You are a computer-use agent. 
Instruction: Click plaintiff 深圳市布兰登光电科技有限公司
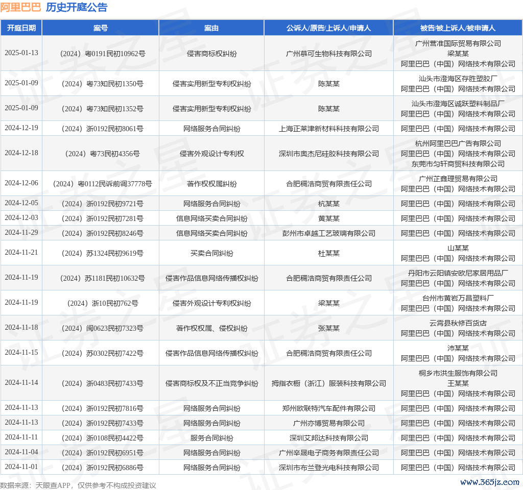coord(328,468)
